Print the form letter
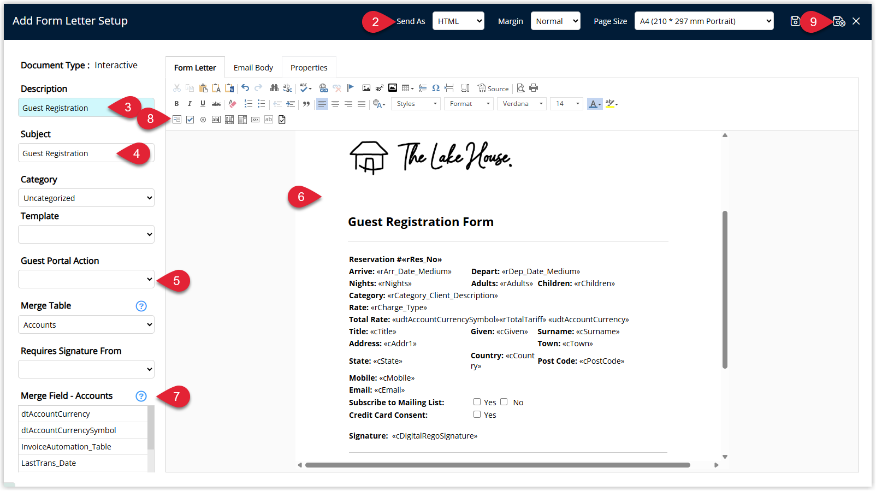This screenshot has width=876, height=491. point(534,88)
